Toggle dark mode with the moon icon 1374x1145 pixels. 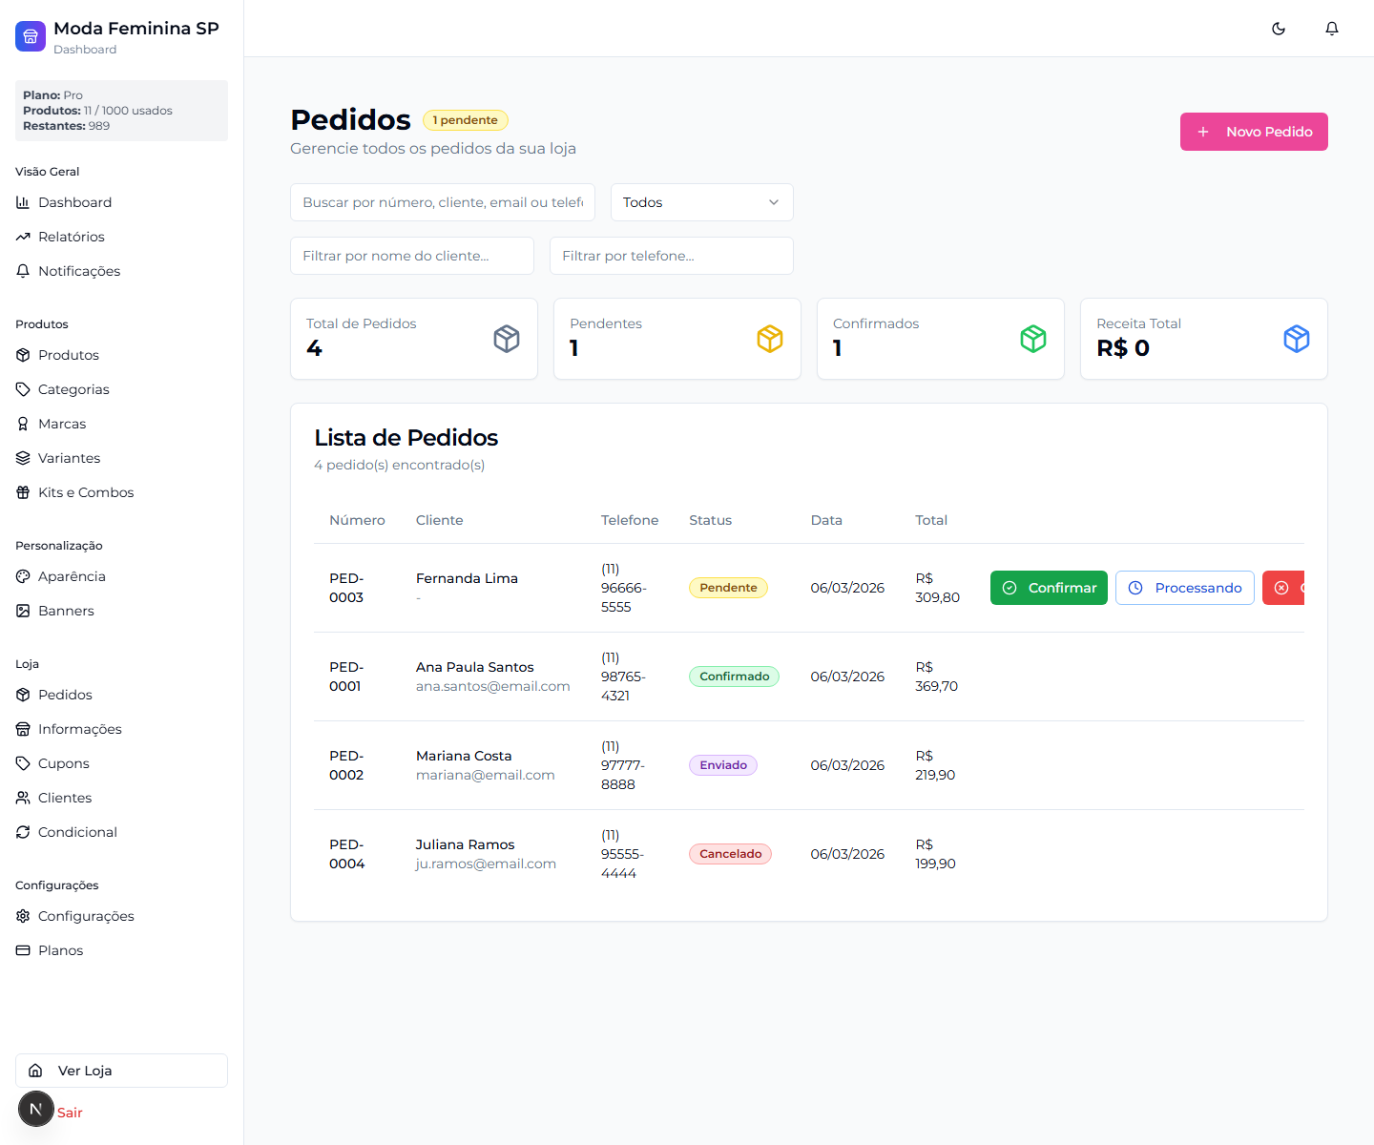tap(1279, 29)
